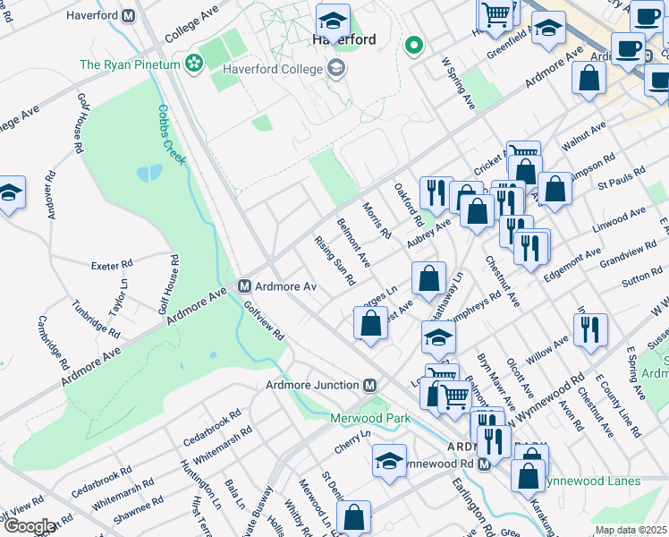Click shopping bag marker beside Hathaway Ln
This screenshot has height=537, width=669.
[428, 279]
